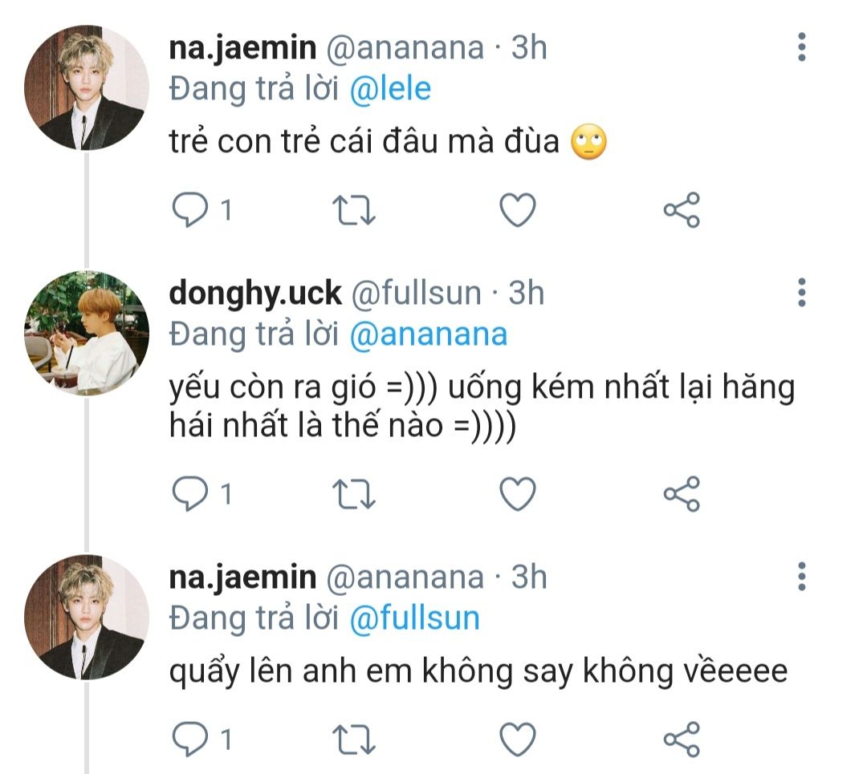Open donghy.uck's profile picture

(87, 334)
